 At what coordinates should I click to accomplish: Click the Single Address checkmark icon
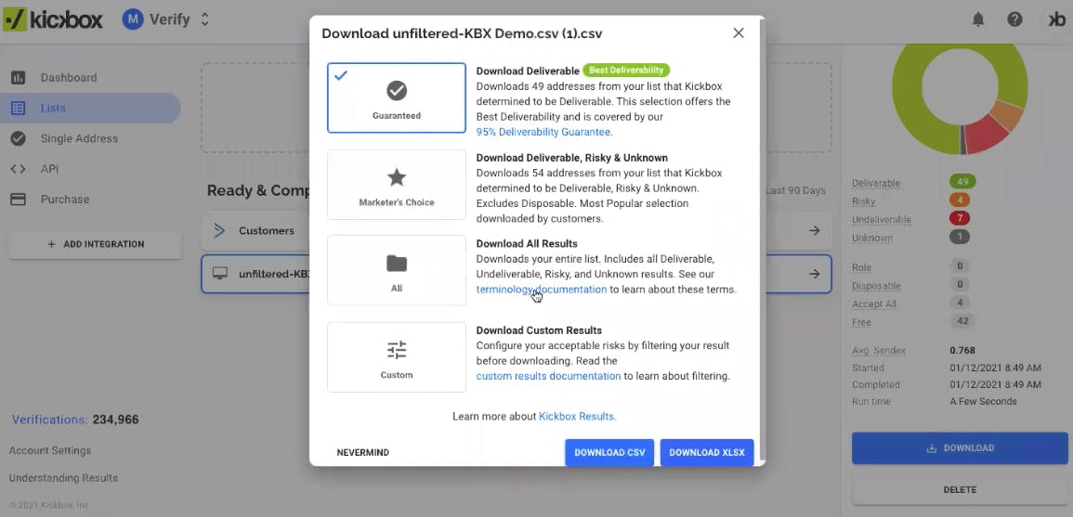18,138
